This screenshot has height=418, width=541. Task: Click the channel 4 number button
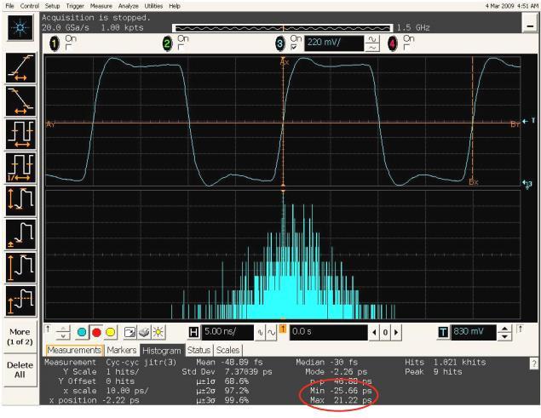click(x=393, y=43)
